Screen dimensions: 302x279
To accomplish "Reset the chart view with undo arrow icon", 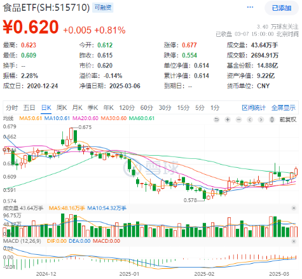I will tap(216, 119).
